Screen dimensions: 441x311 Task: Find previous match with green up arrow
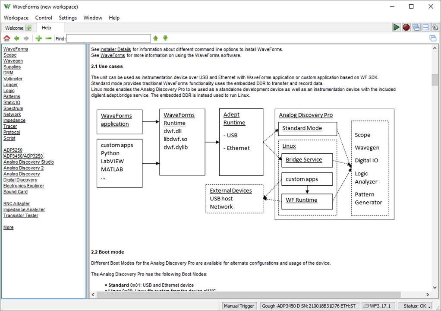point(156,38)
